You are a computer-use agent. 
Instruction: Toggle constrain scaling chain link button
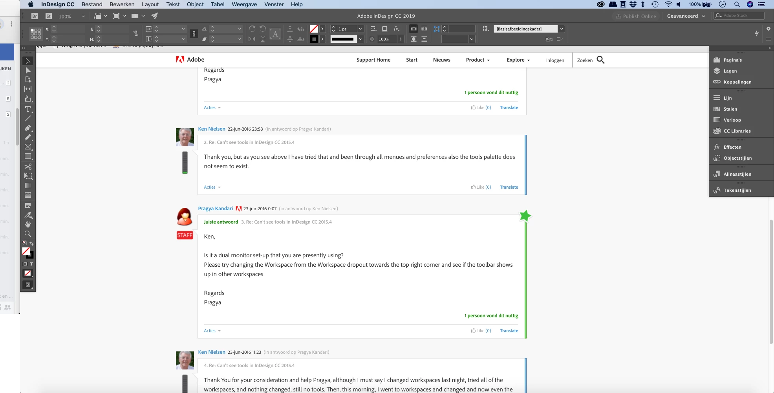(x=194, y=34)
